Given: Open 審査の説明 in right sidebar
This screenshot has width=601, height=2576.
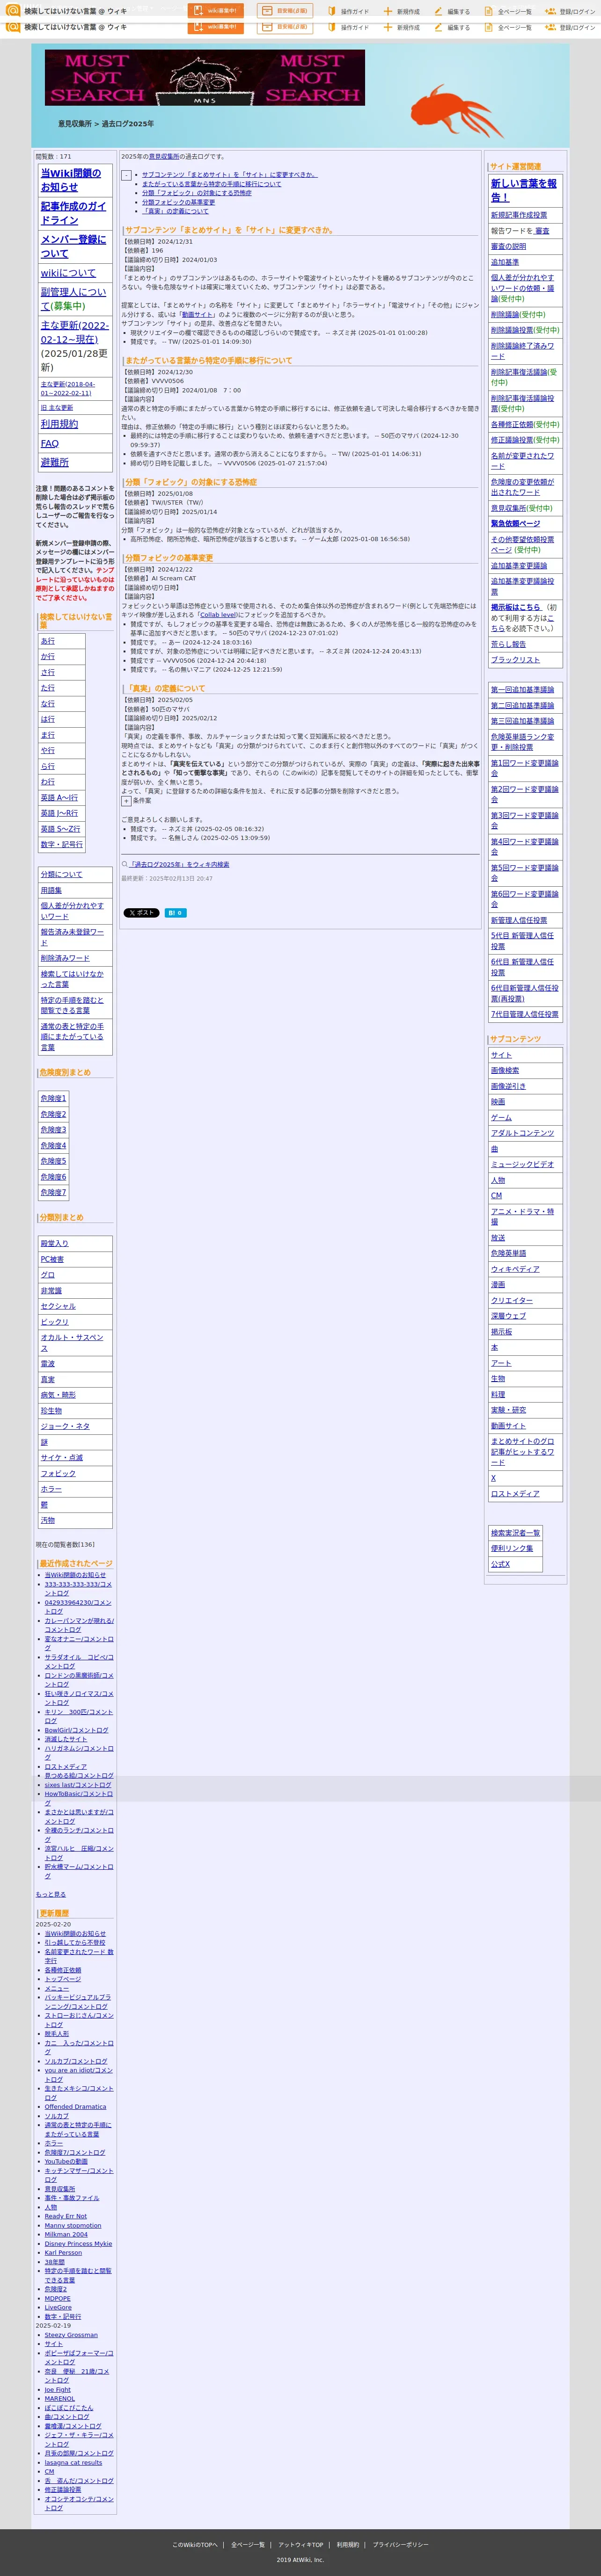Looking at the screenshot, I should (508, 246).
